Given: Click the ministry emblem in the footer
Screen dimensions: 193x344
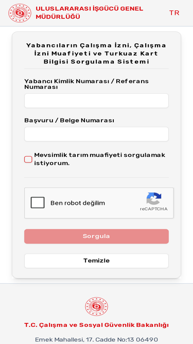Looking at the screenshot, I should [97, 306].
